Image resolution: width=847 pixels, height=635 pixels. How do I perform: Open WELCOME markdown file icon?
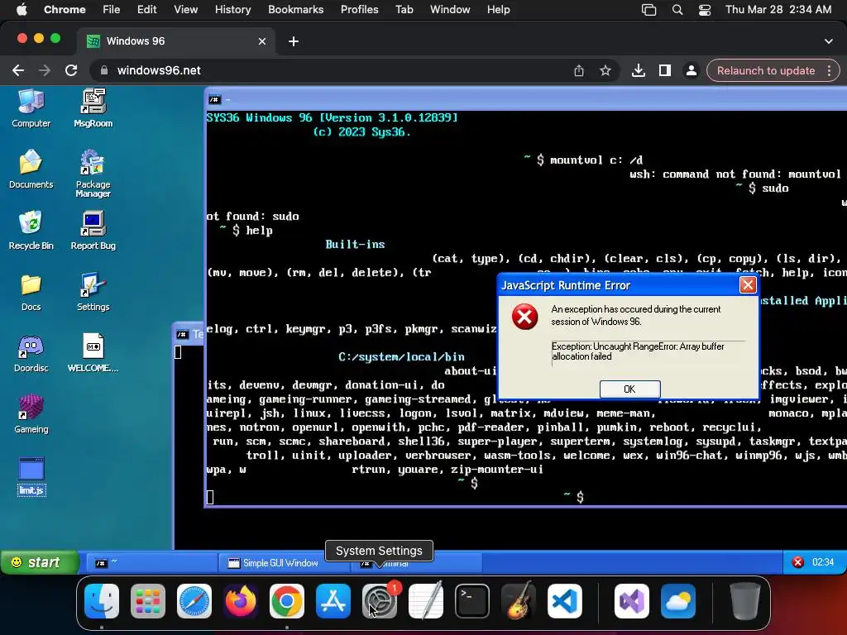tap(93, 352)
